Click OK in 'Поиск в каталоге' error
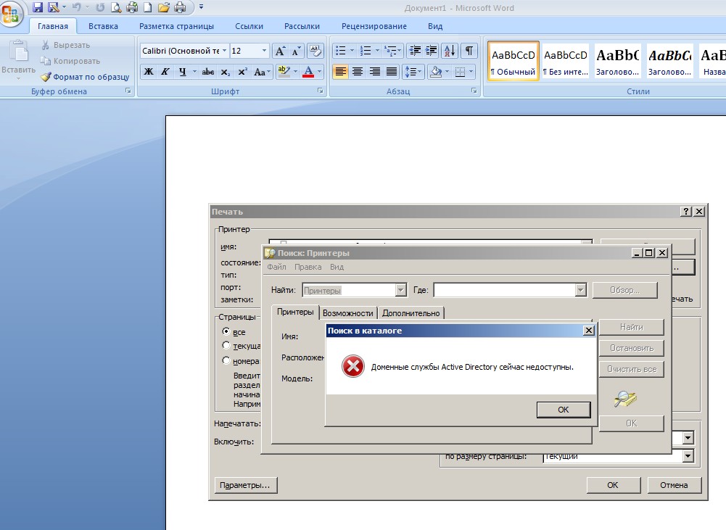The image size is (726, 530). (564, 410)
